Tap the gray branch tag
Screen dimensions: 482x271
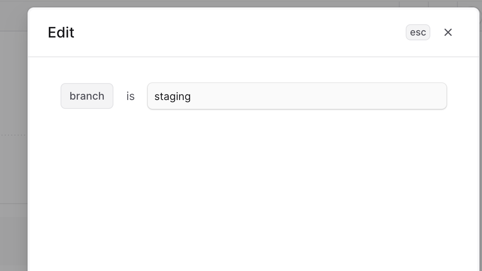tap(87, 96)
